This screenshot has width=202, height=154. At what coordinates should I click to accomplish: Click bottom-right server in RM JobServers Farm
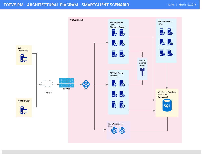coord(170,53)
